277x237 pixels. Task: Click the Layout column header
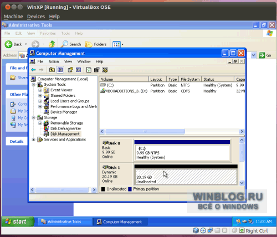[x=158, y=79]
